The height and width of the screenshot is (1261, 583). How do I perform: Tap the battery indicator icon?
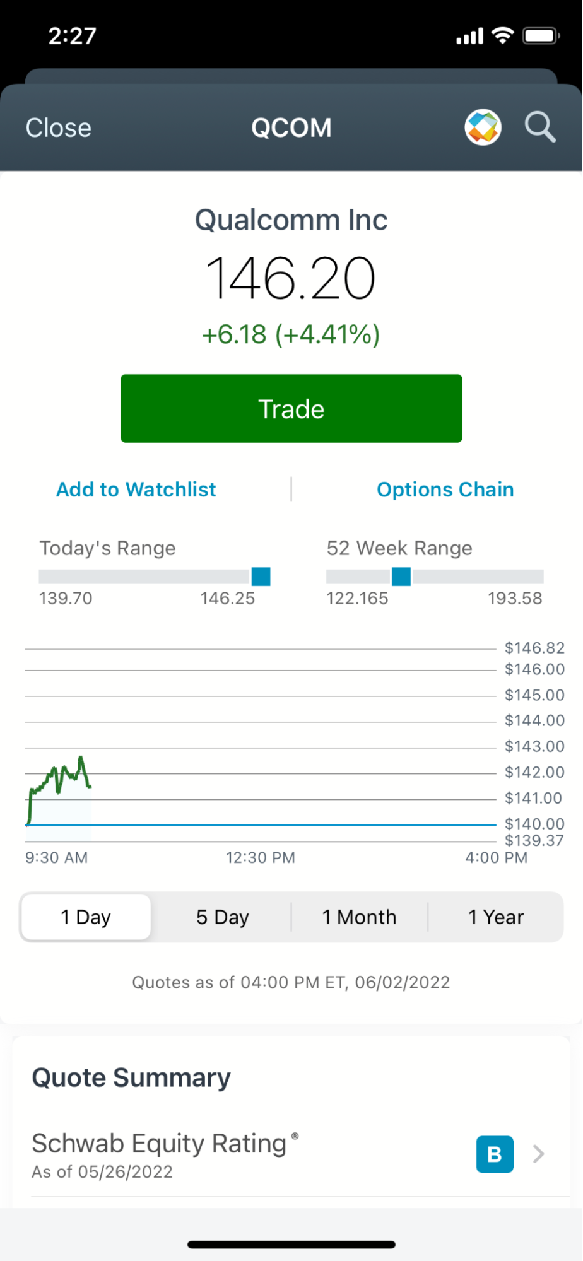541,36
